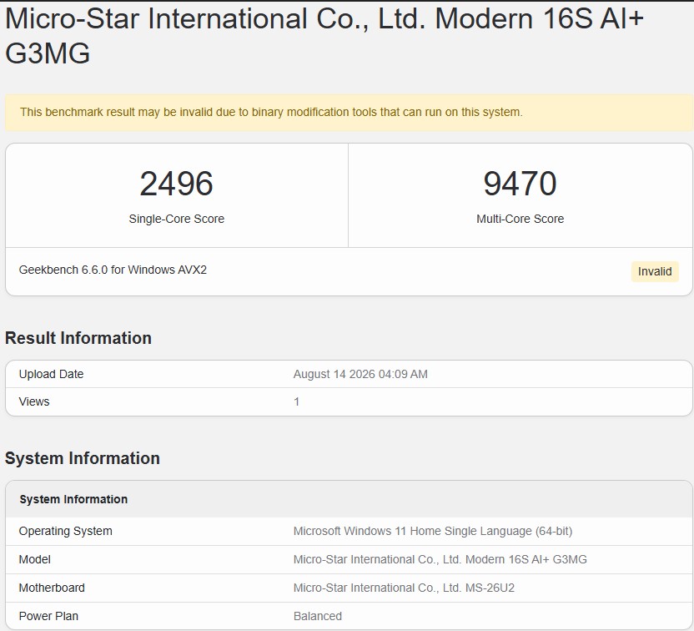Click the yellow Invalid badge
The image size is (694, 631).
coord(655,271)
